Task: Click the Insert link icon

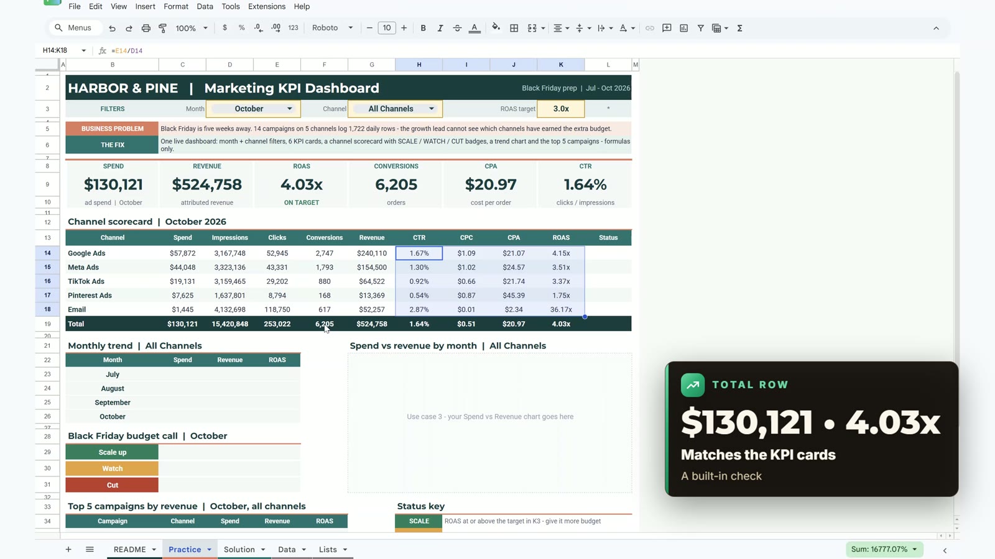Action: [650, 28]
